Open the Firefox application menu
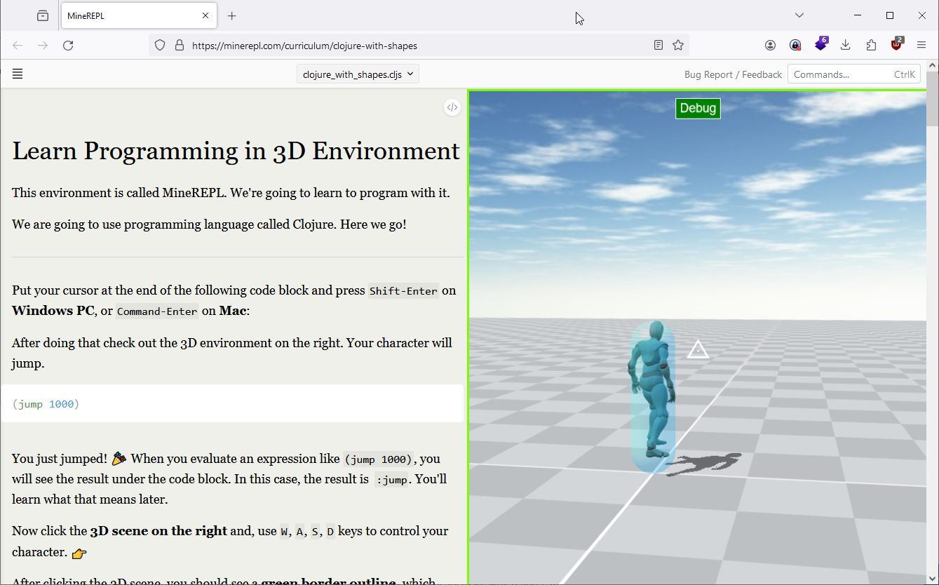The width and height of the screenshot is (939, 585). pyautogui.click(x=921, y=45)
